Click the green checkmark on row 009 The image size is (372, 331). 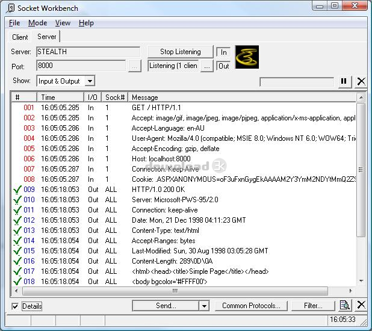17,190
